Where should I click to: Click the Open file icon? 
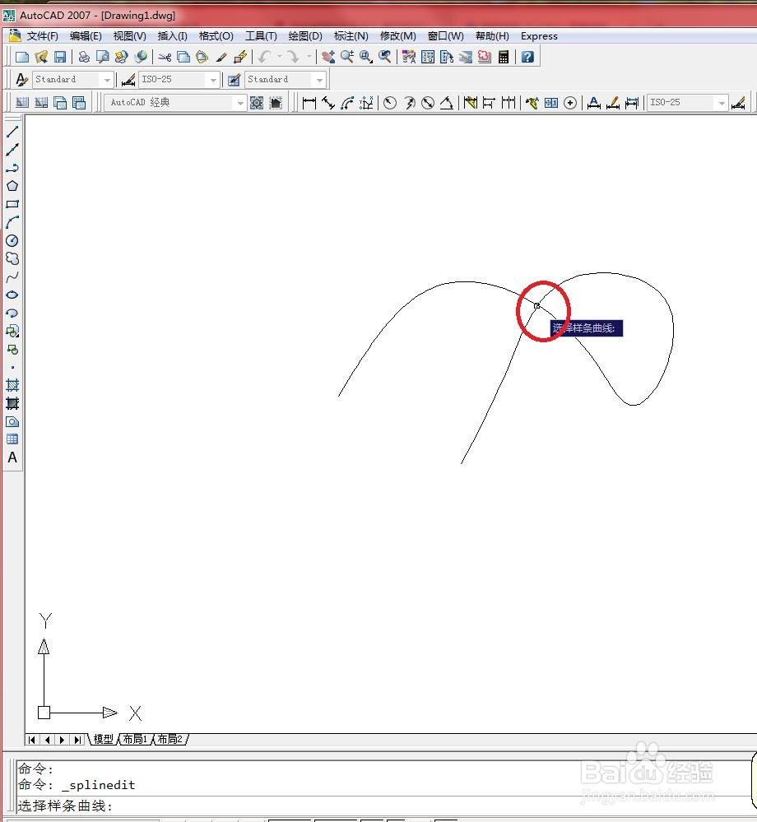pyautogui.click(x=41, y=57)
